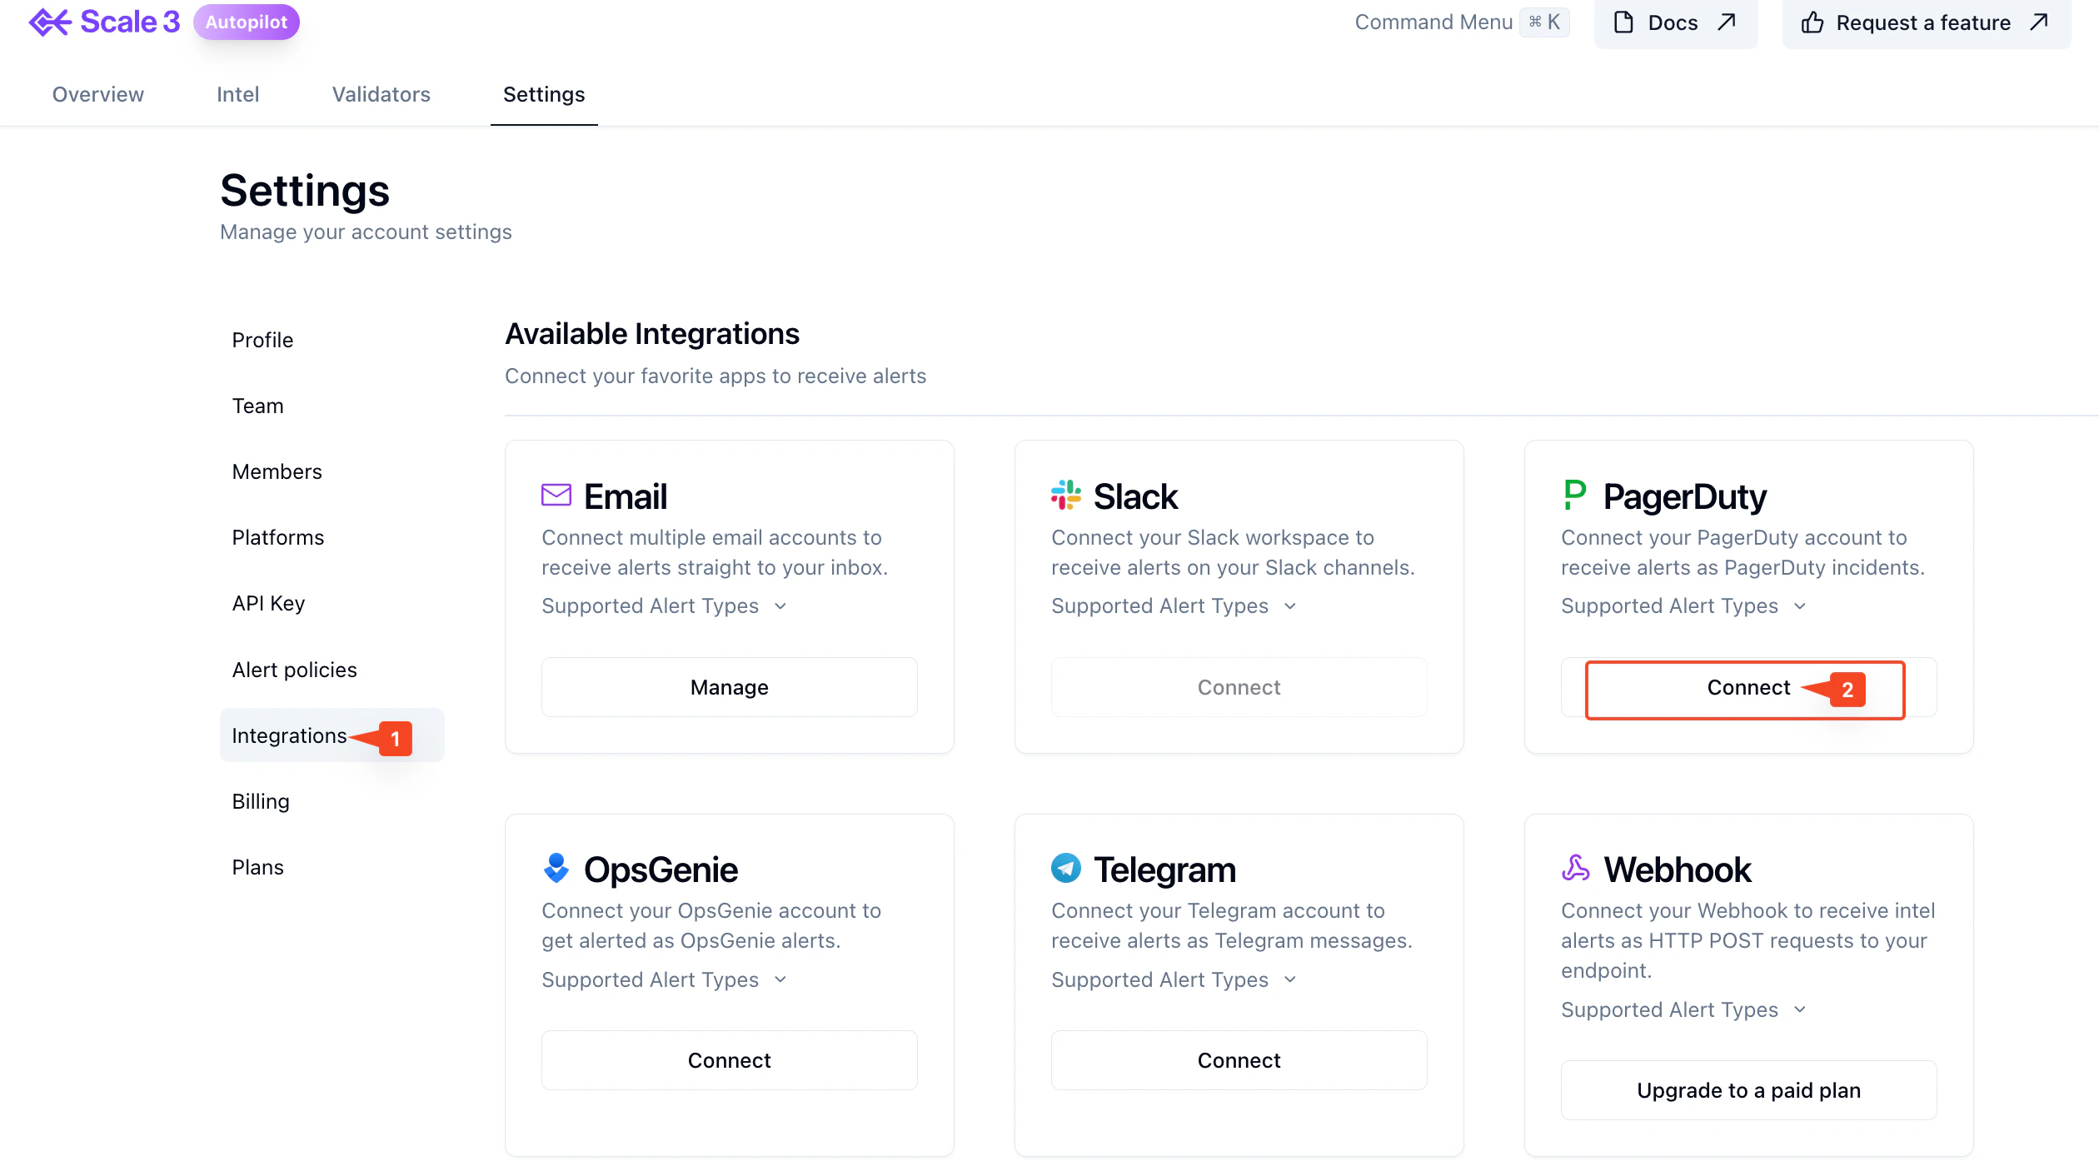Click the thumbs-up Request a feature icon
Screen dimensions: 2099x1171
point(1812,22)
